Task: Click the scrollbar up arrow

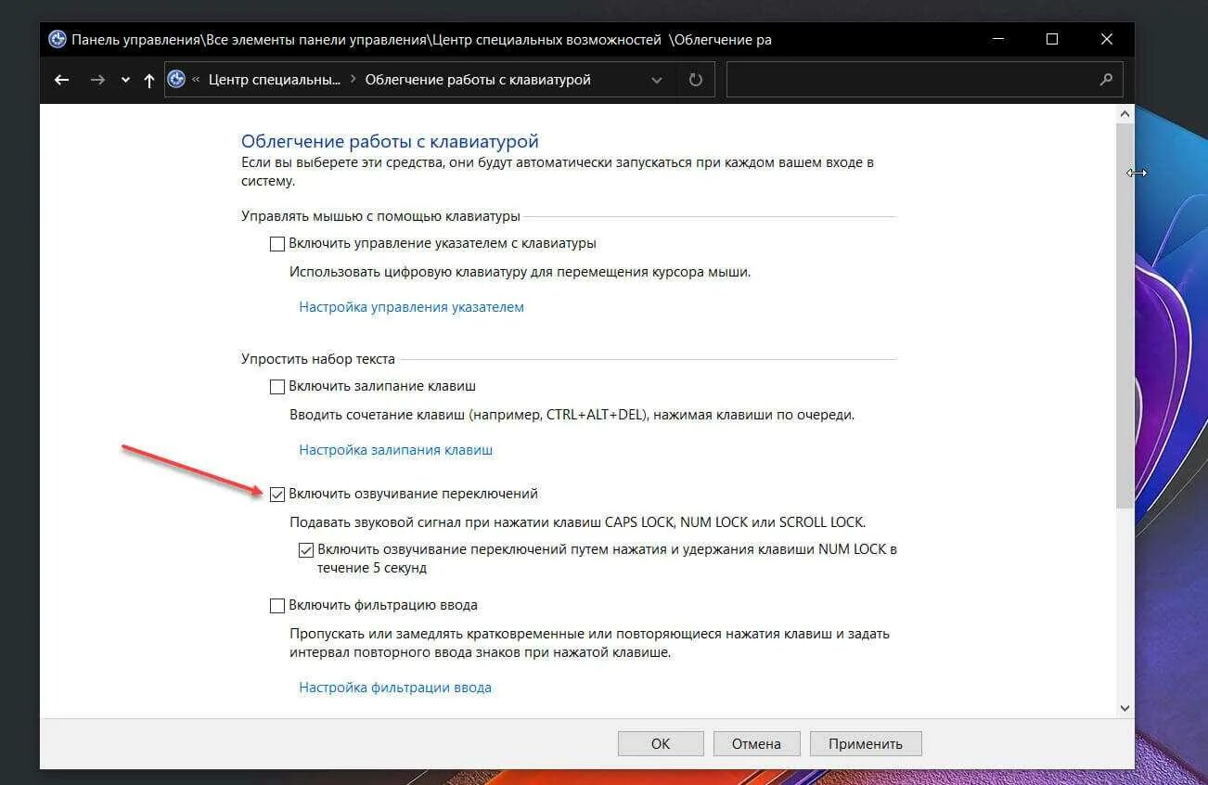Action: point(1124,113)
